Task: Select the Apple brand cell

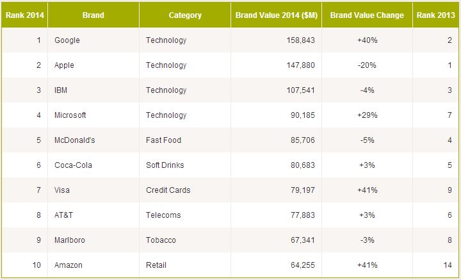Action: tap(65, 65)
